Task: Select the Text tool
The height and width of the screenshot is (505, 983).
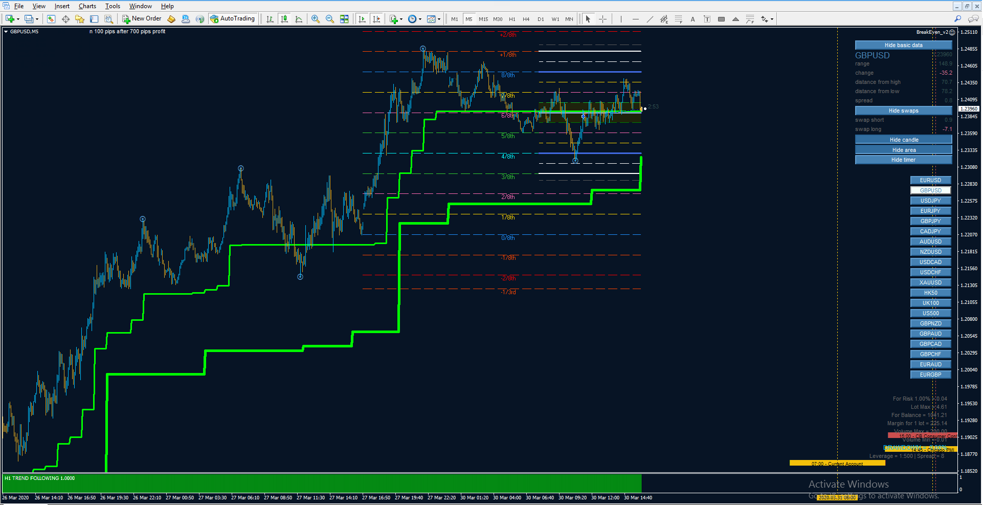Action: (x=692, y=19)
